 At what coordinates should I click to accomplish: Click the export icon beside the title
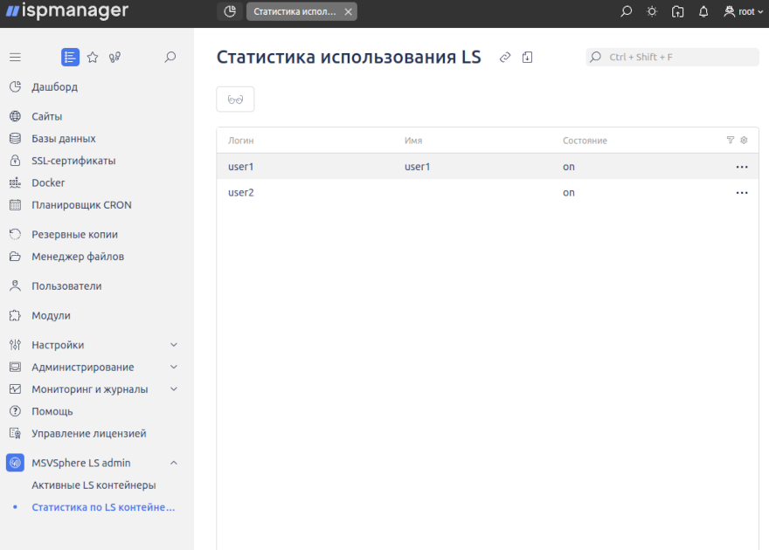pyautogui.click(x=527, y=57)
